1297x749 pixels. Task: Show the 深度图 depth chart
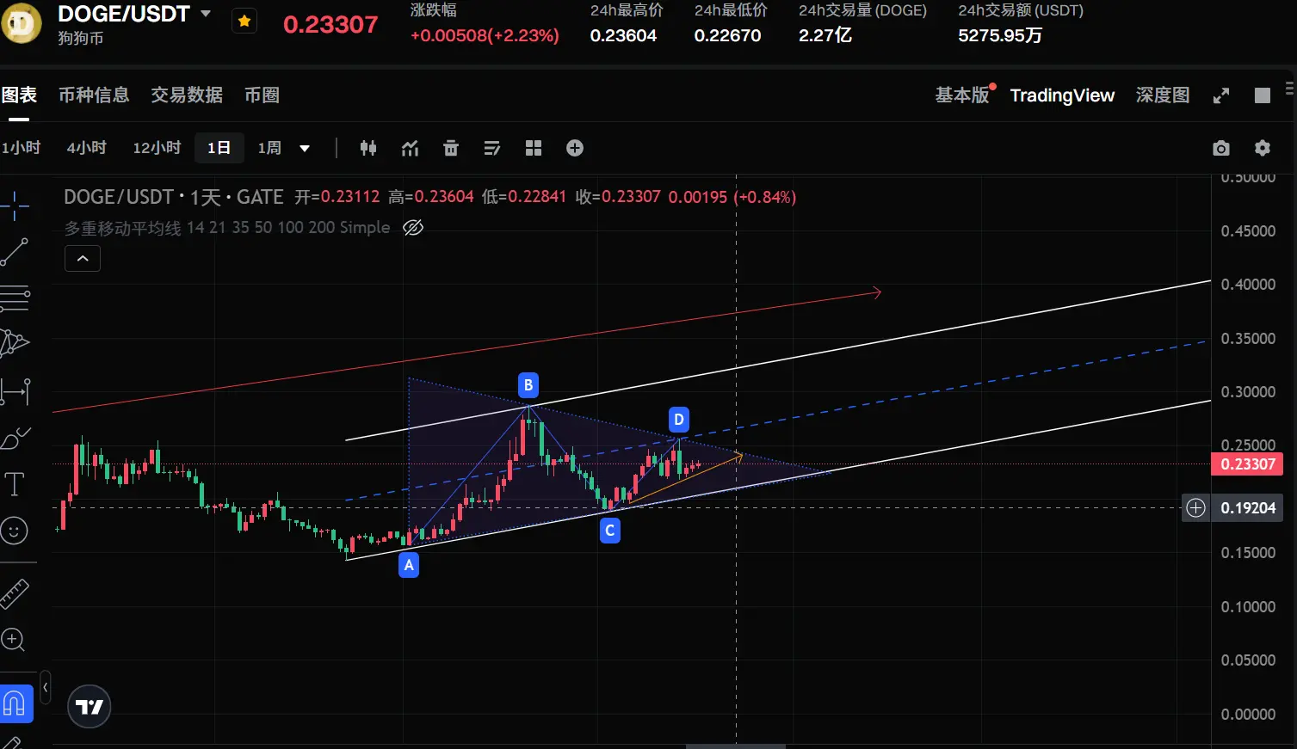1163,95
